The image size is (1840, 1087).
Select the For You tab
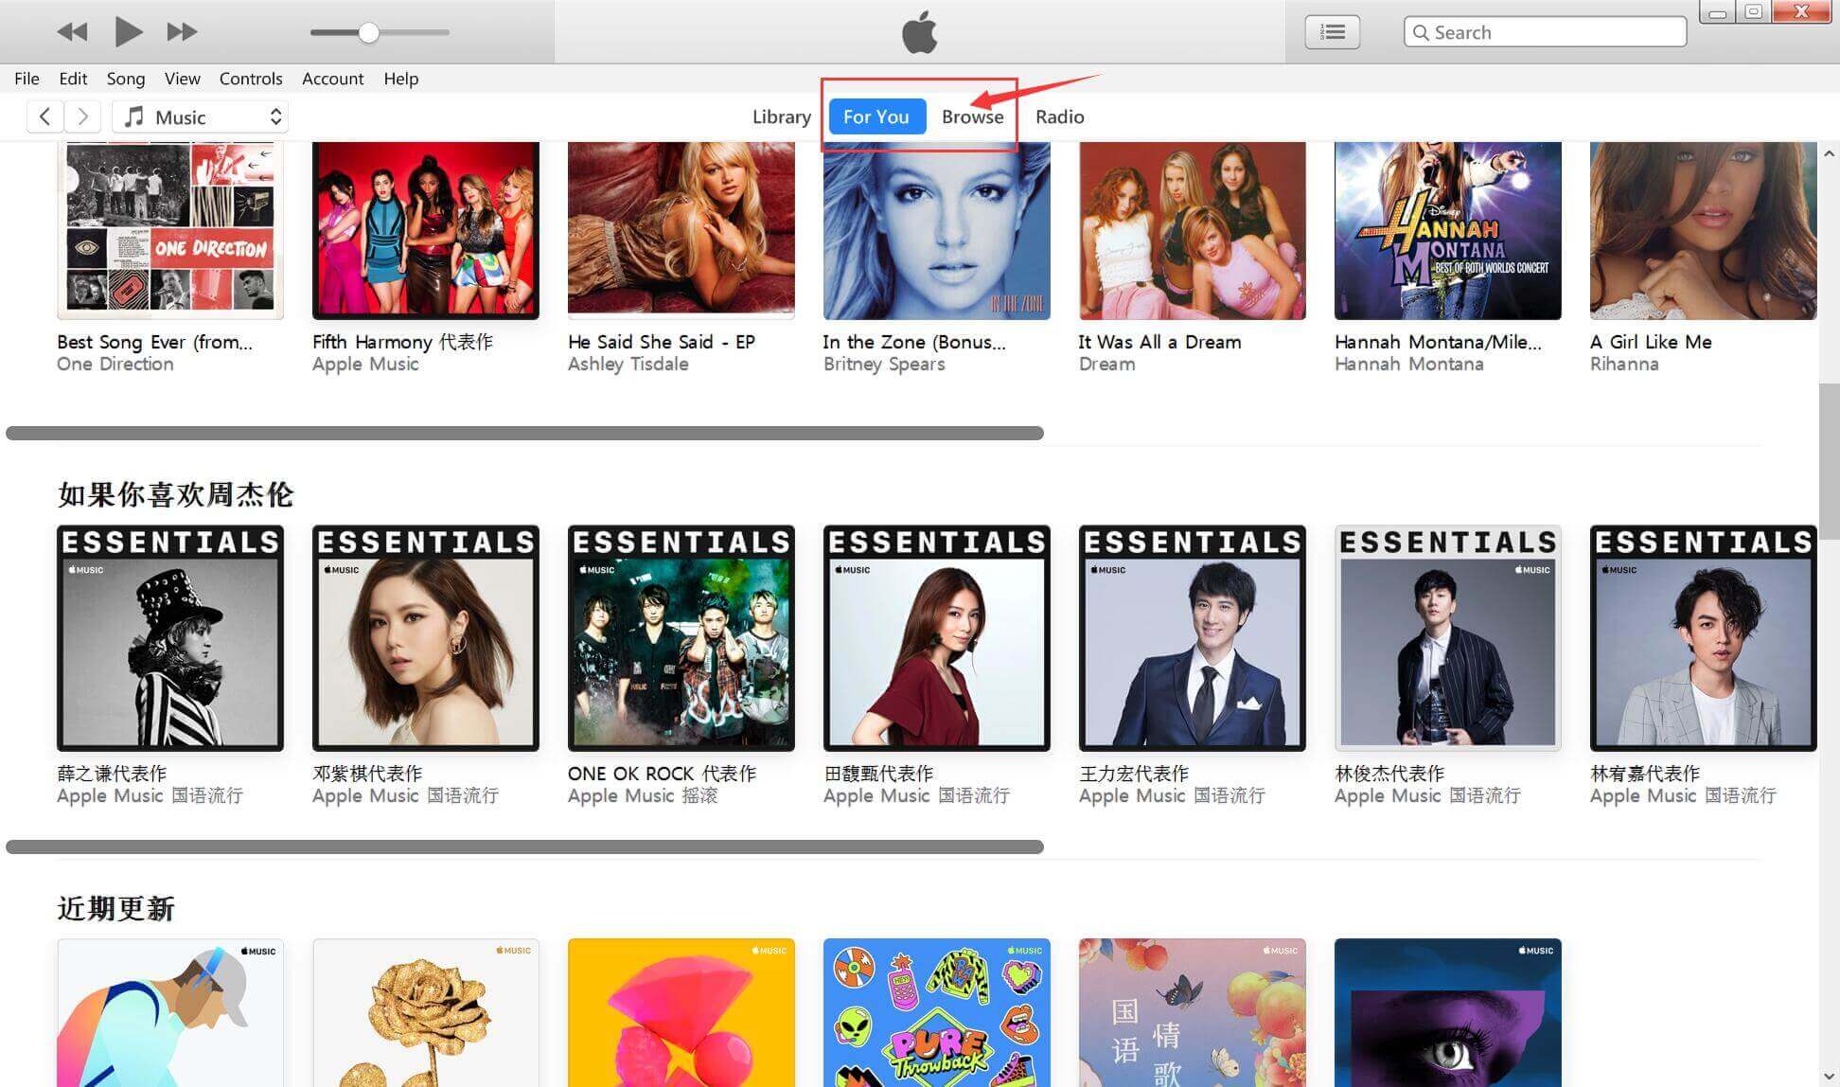pyautogui.click(x=876, y=116)
